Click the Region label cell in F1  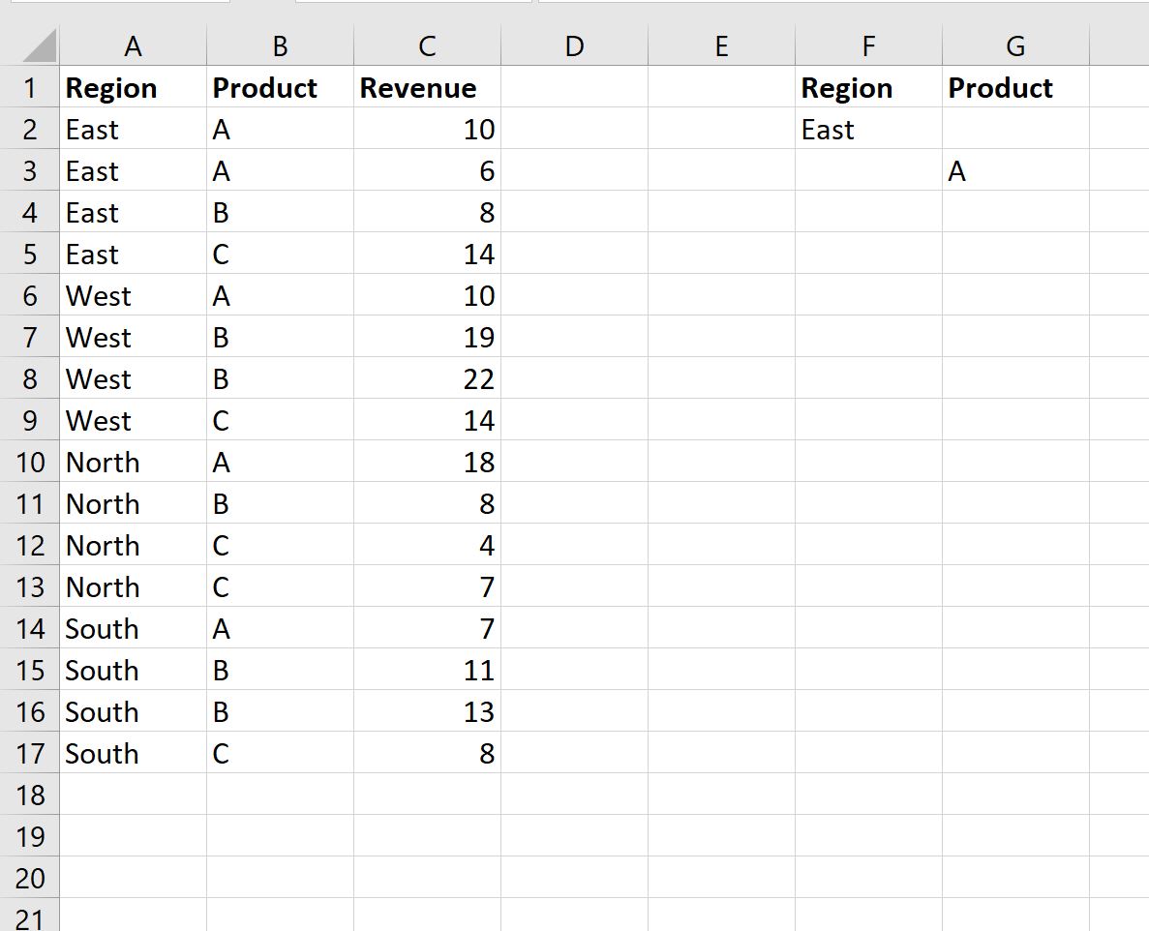pos(868,87)
